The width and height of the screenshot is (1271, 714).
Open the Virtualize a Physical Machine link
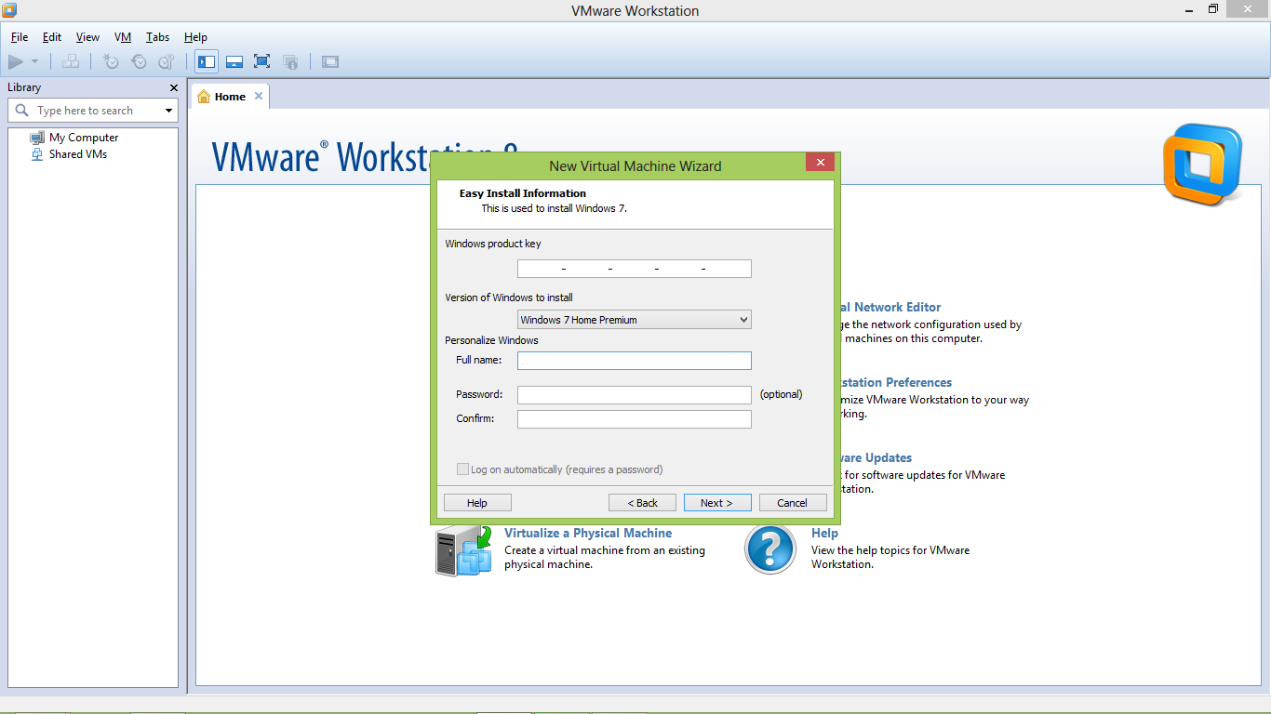[588, 533]
